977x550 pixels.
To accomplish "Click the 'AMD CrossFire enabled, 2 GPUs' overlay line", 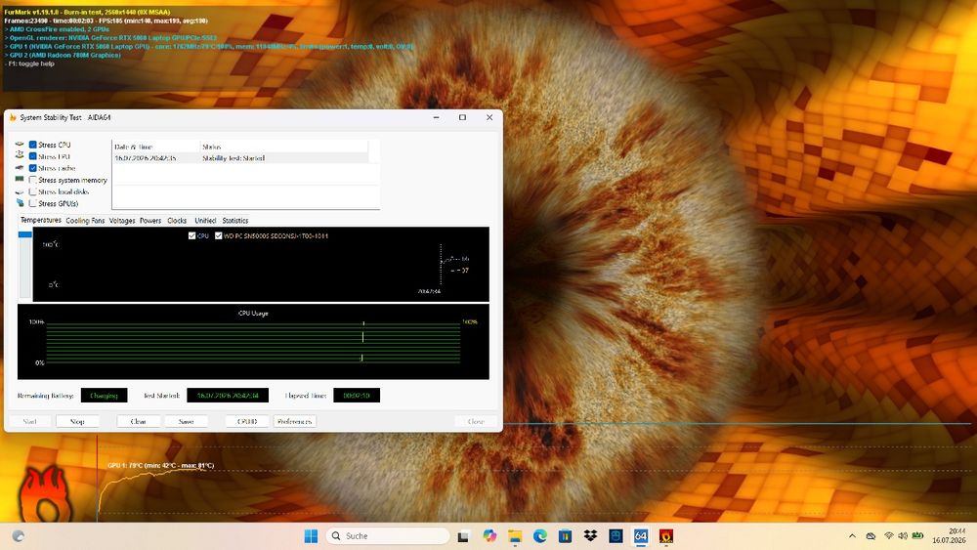I will tap(57, 29).
